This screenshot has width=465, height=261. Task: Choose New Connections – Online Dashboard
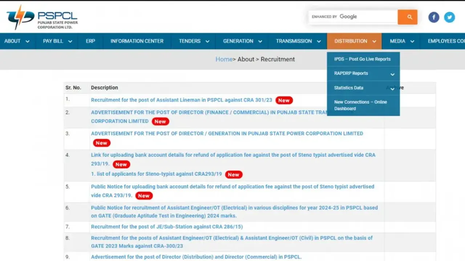pos(360,105)
